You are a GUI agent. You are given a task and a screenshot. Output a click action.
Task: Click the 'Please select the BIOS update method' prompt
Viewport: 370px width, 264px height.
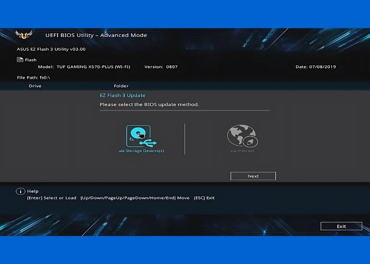[x=149, y=105]
